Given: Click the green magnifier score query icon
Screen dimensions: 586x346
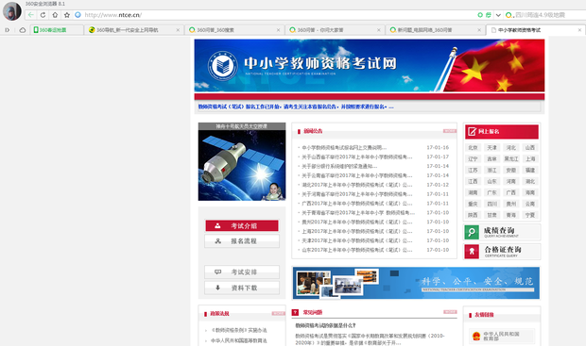Looking at the screenshot, I should pyautogui.click(x=472, y=232).
